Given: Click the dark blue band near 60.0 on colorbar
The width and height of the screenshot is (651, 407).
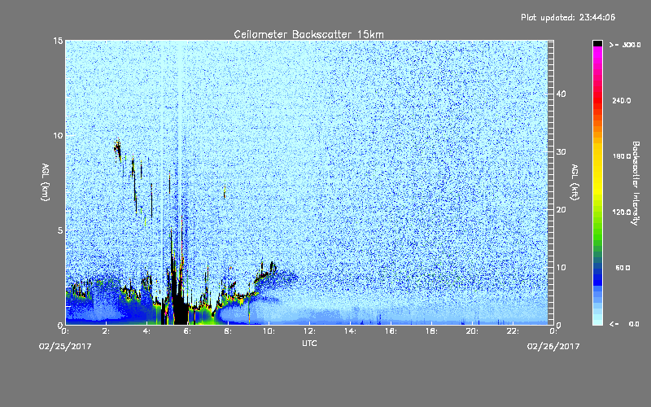Looking at the screenshot, I should [x=597, y=272].
